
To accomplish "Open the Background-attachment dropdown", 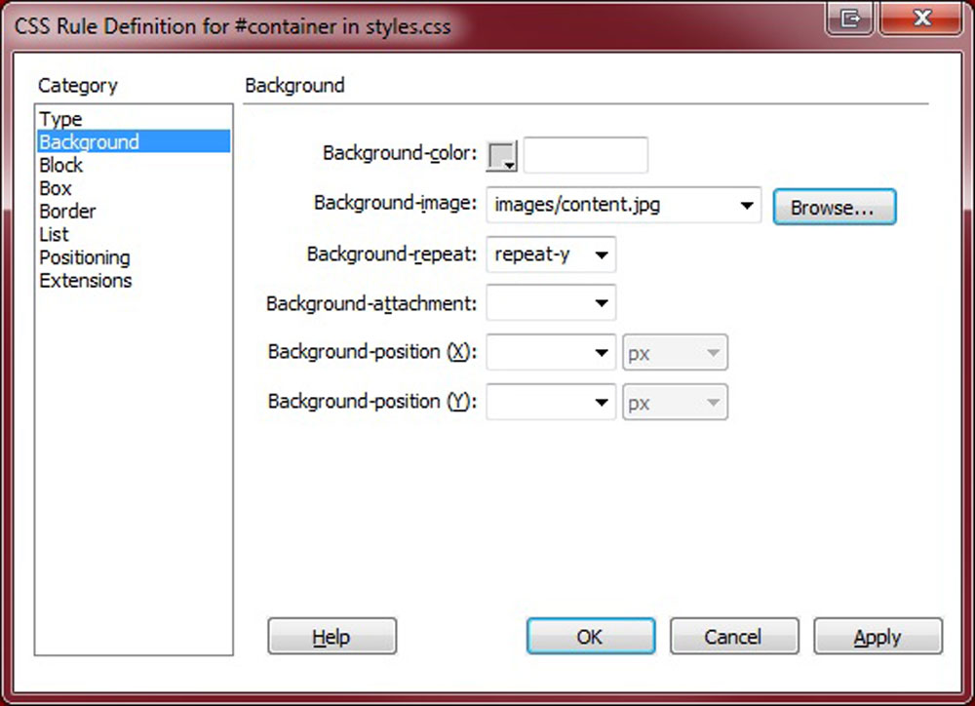I will point(602,303).
